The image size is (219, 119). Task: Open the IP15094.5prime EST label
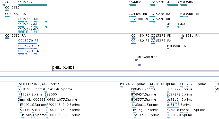pos(33,115)
